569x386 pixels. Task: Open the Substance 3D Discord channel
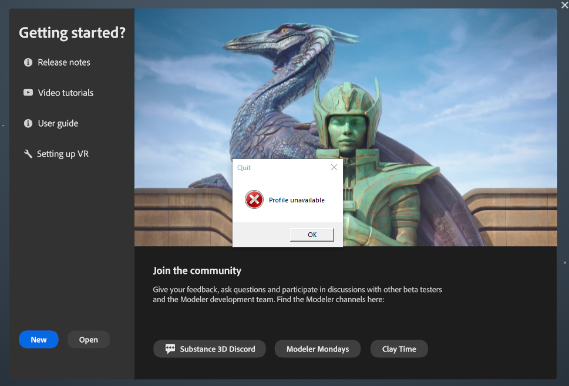(x=209, y=348)
